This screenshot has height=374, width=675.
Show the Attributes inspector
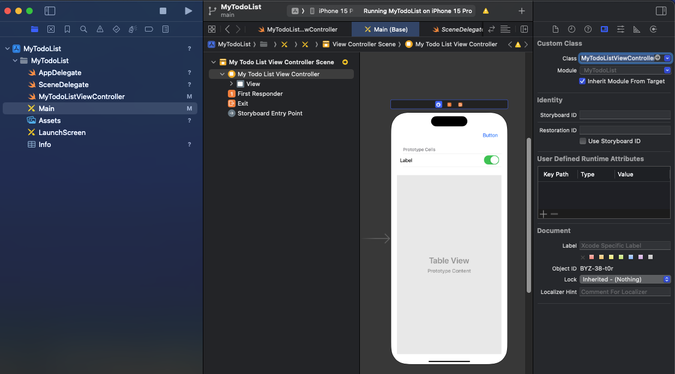coord(620,29)
